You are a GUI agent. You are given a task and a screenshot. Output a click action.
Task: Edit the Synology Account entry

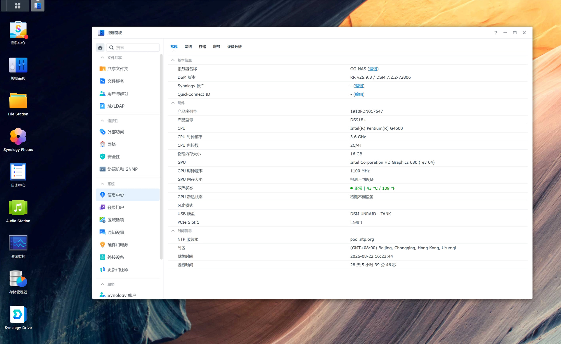359,86
